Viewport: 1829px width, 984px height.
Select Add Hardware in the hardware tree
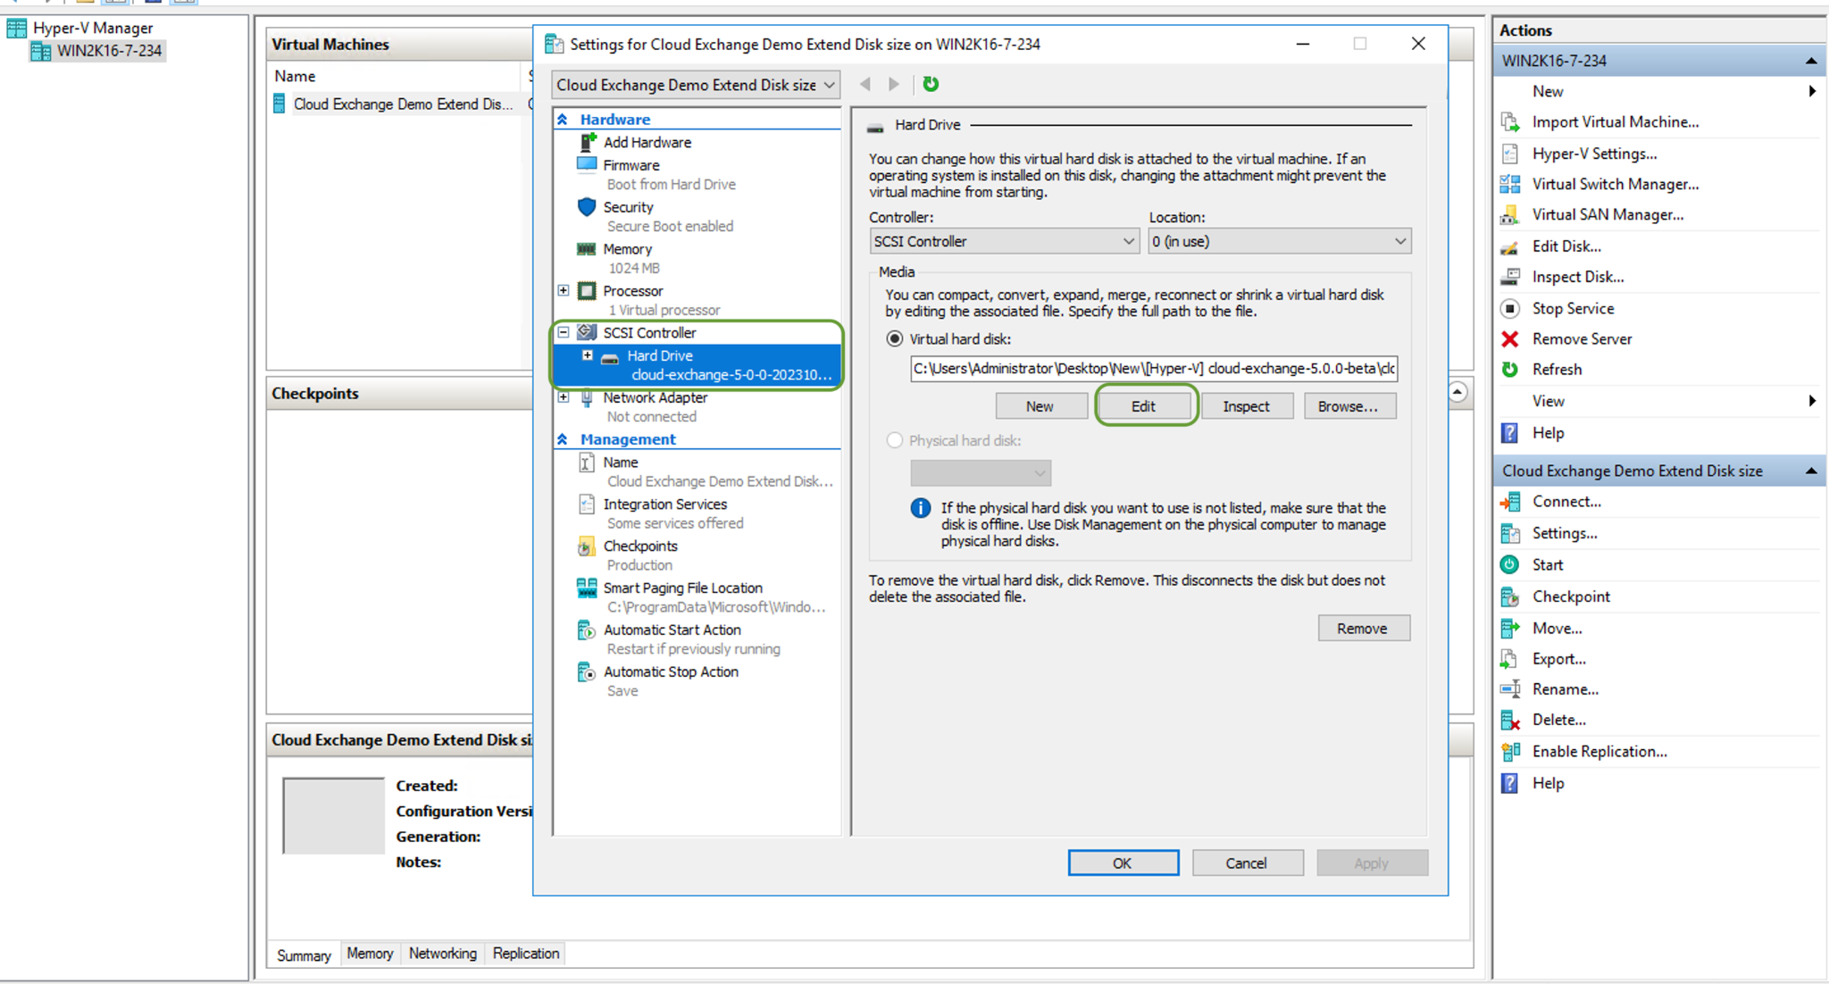tap(647, 142)
